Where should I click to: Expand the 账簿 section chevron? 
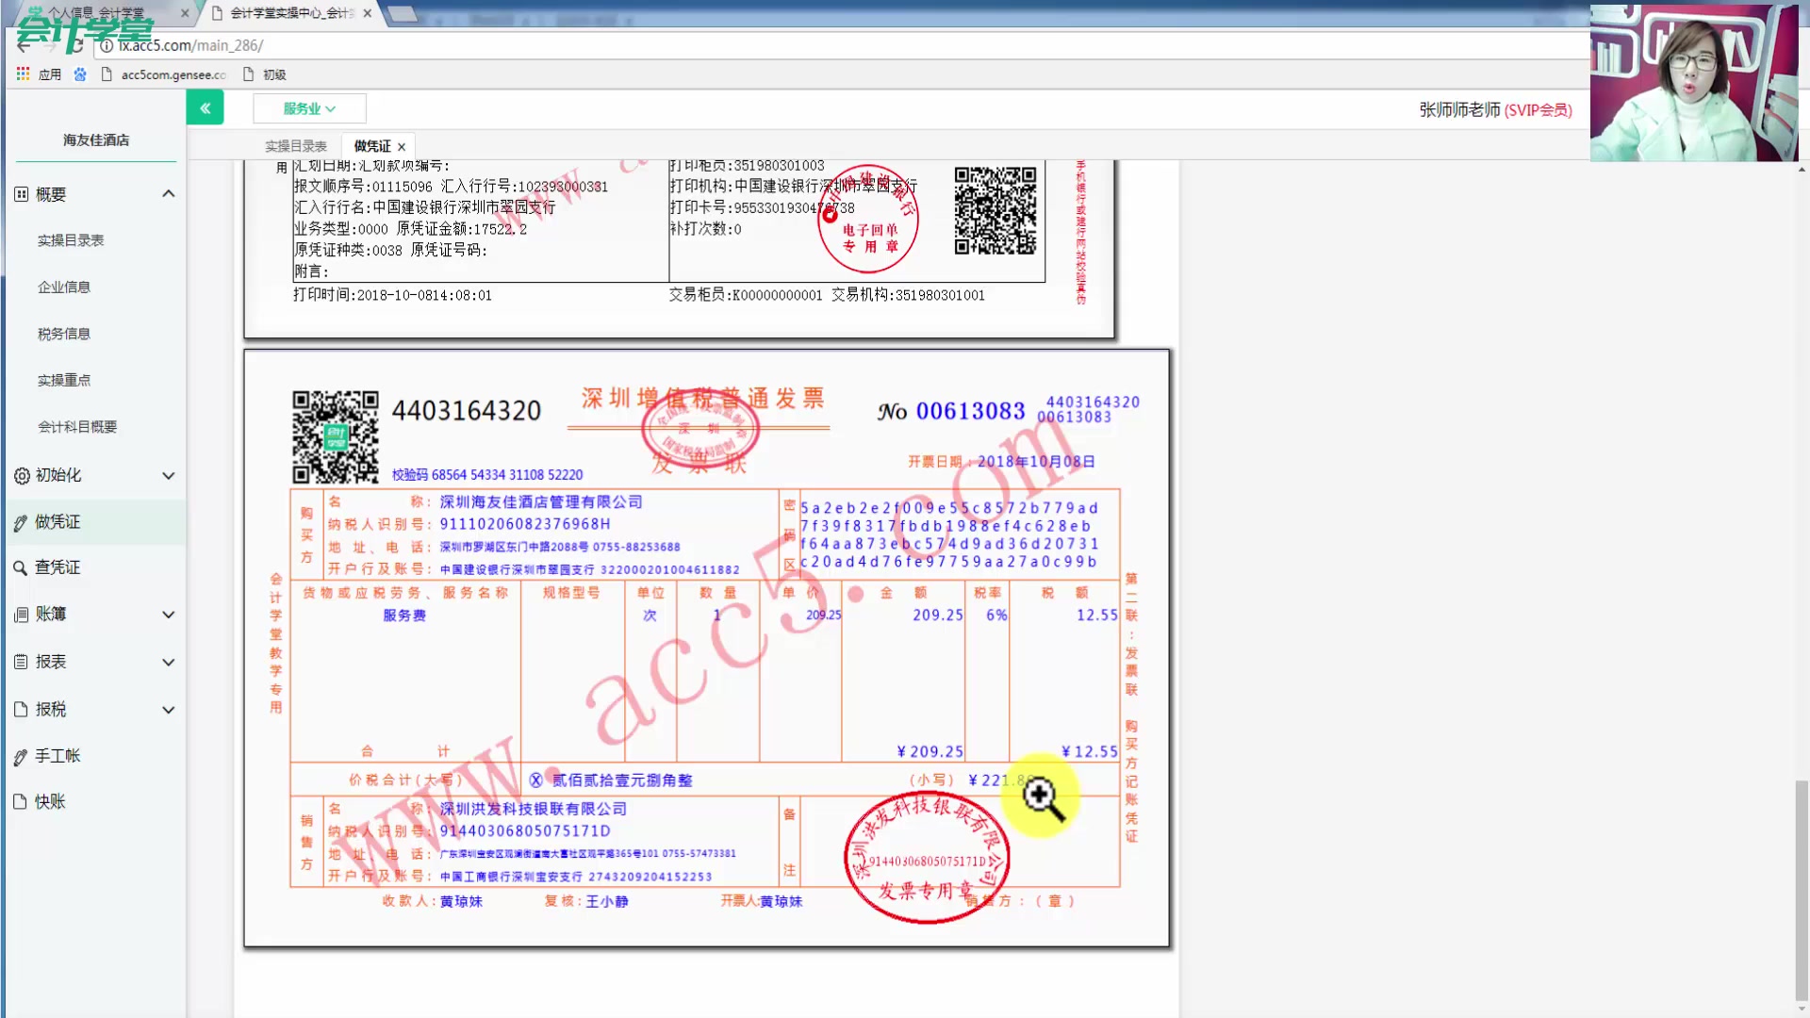(169, 615)
